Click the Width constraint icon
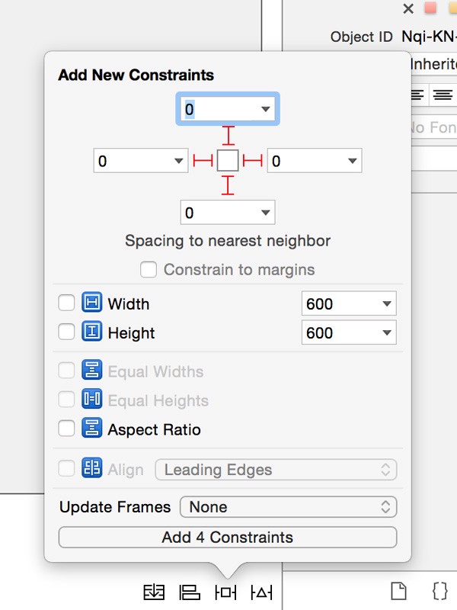The image size is (457, 610). [x=91, y=302]
